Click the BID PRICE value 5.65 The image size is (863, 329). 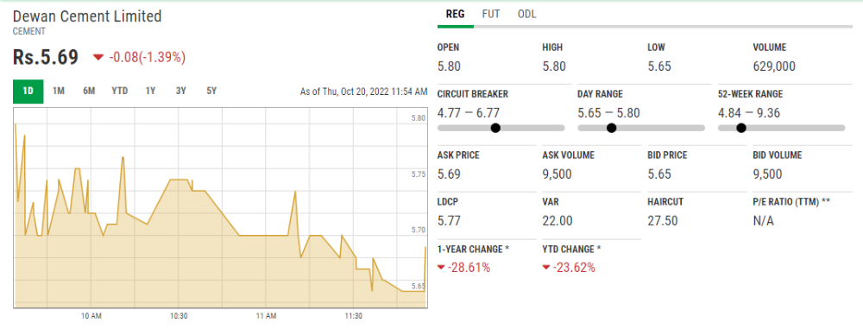[x=659, y=174]
